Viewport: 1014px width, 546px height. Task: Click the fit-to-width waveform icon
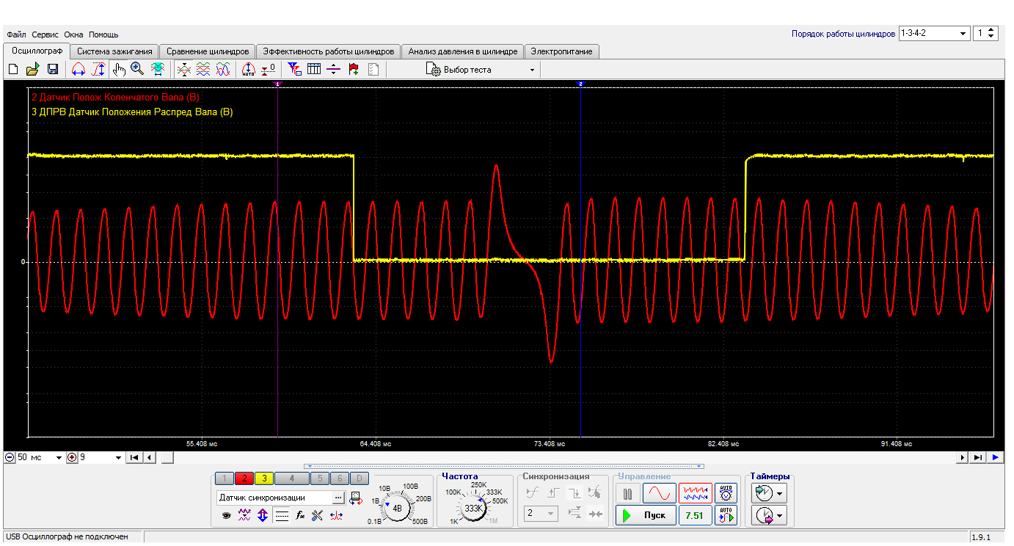157,69
